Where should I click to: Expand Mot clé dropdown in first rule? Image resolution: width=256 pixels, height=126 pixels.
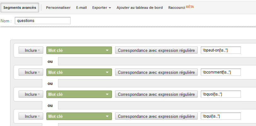coord(79,50)
